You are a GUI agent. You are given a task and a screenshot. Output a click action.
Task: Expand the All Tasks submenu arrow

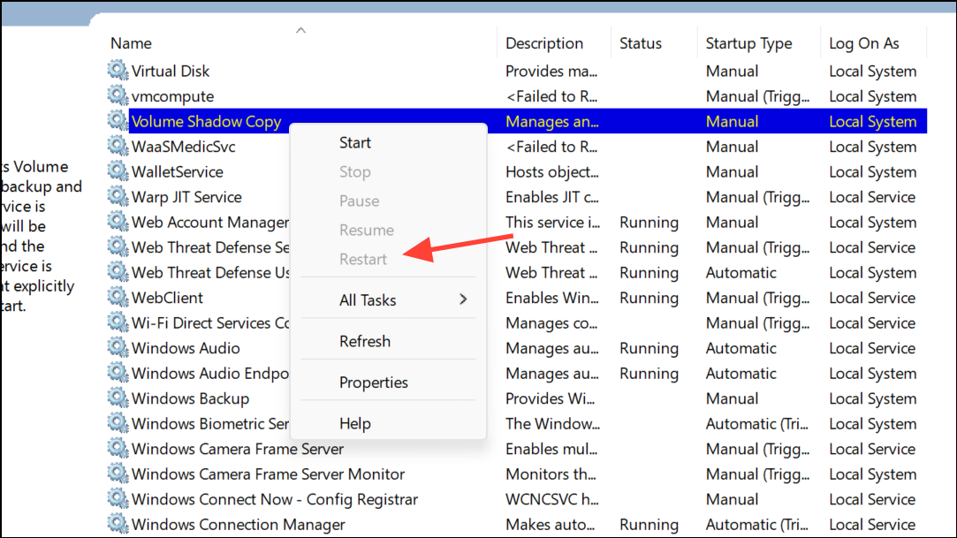click(463, 299)
